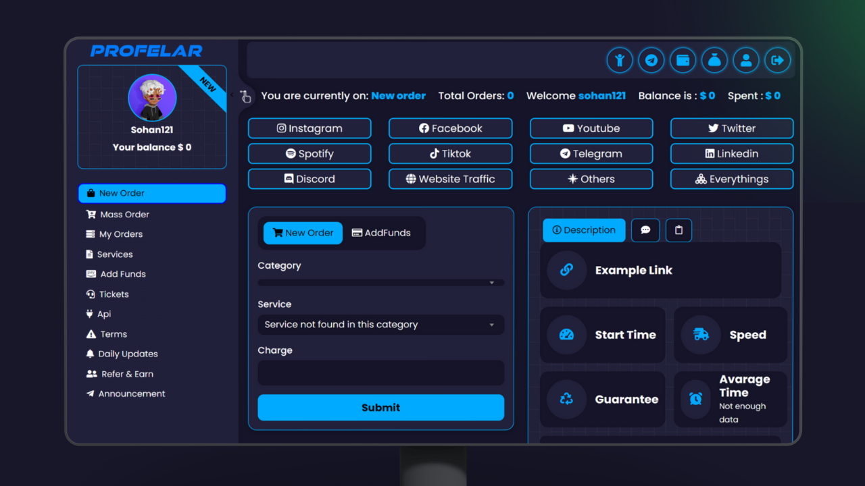Click the 'Your balance $ 0' text
865x486 pixels.
152,147
